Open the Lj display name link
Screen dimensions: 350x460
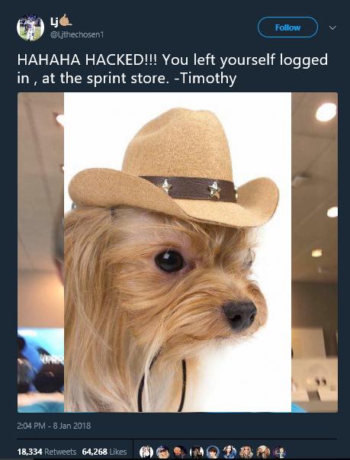click(54, 21)
